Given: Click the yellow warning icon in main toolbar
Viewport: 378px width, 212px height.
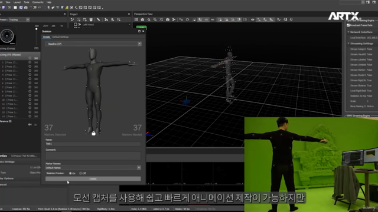Looking at the screenshot, I should tap(67, 8).
